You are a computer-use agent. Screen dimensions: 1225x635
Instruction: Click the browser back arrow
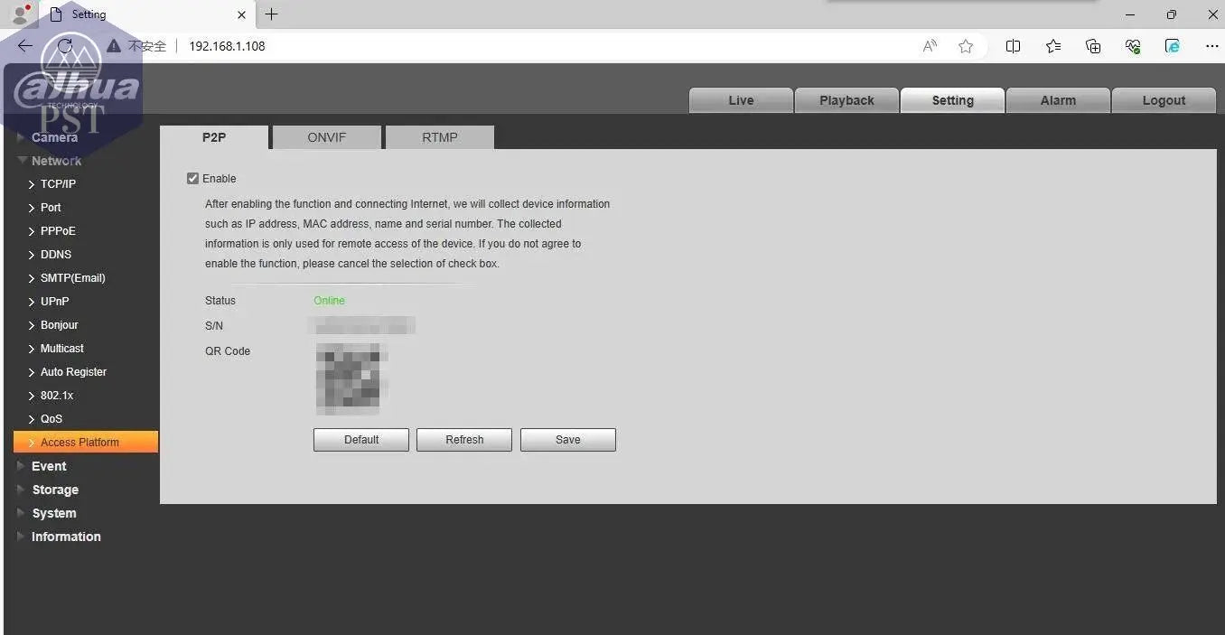point(25,46)
